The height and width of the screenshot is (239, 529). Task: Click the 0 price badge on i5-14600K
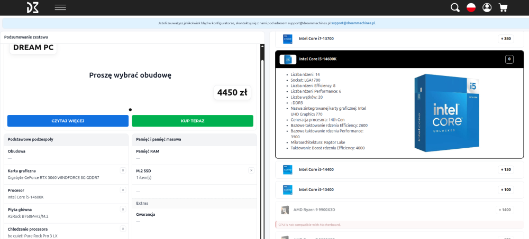pos(509,60)
